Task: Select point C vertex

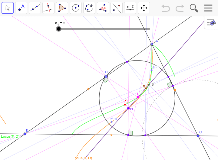Action: coord(198,136)
